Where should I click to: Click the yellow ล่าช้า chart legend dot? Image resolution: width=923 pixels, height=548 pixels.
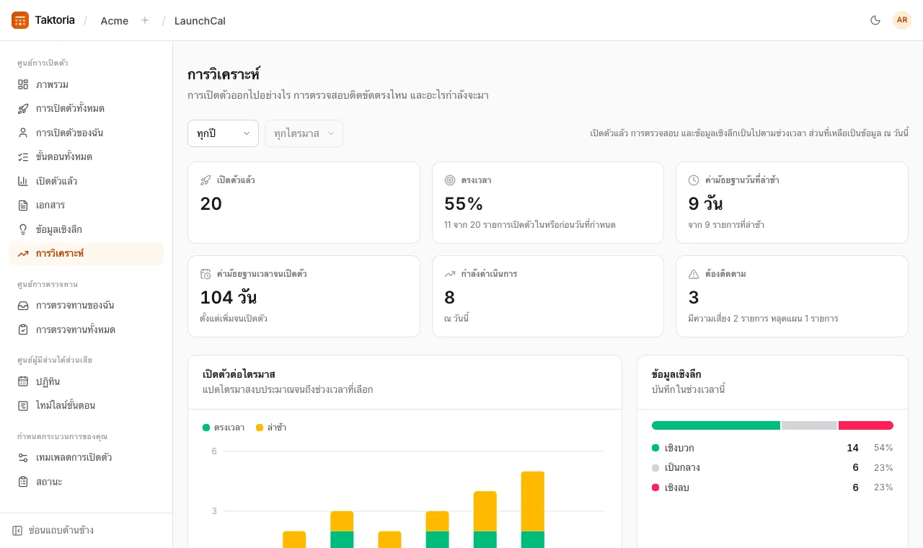[x=260, y=428]
